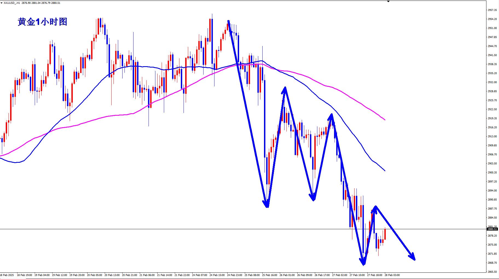
Task: Click the 24 Feb 15:00 time label
Action: [x=217, y=275]
